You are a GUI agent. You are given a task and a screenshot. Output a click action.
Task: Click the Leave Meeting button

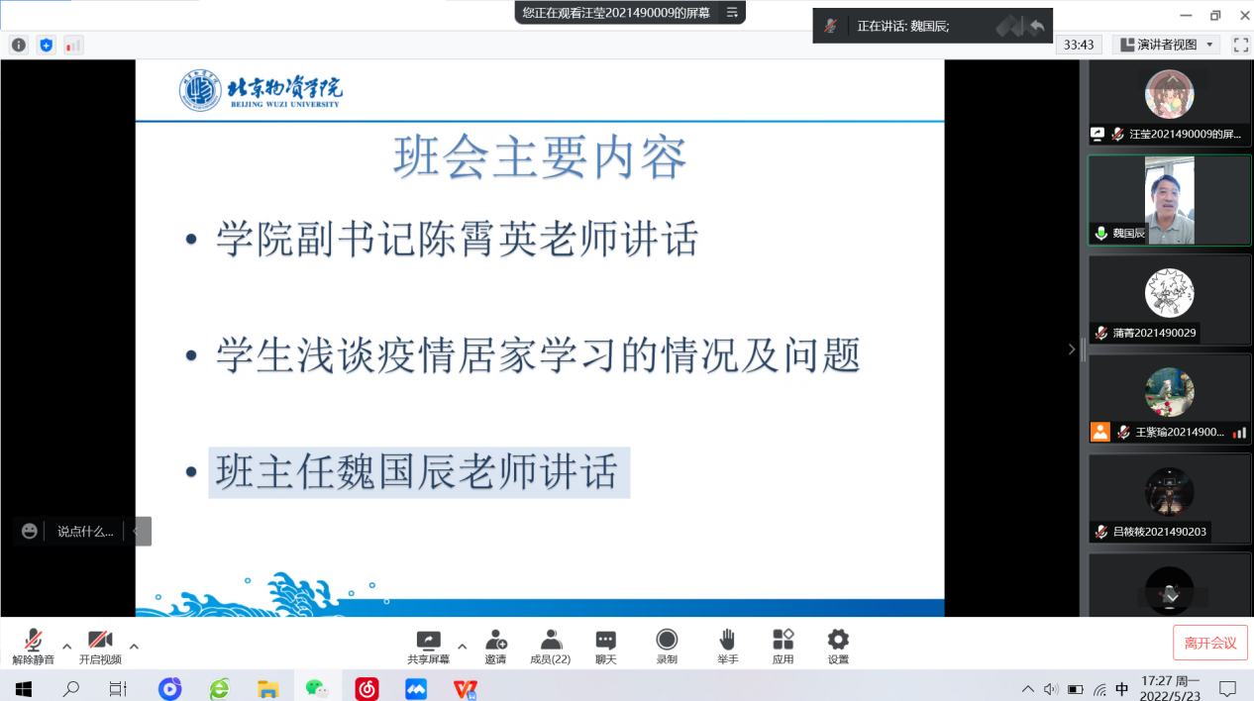tap(1209, 643)
